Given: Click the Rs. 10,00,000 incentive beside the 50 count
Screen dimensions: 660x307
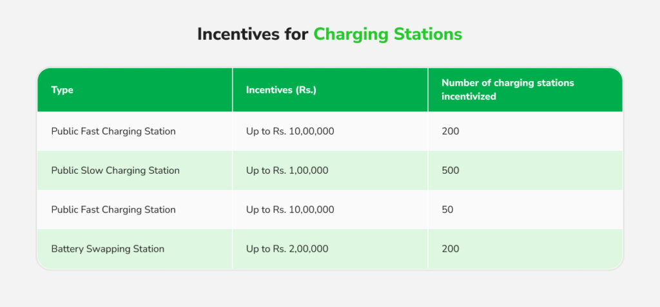Looking at the screenshot, I should tap(290, 210).
